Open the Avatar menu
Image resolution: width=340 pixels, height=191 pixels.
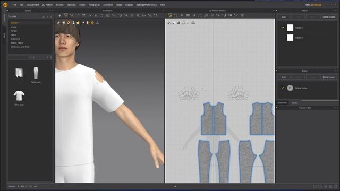tap(82, 5)
